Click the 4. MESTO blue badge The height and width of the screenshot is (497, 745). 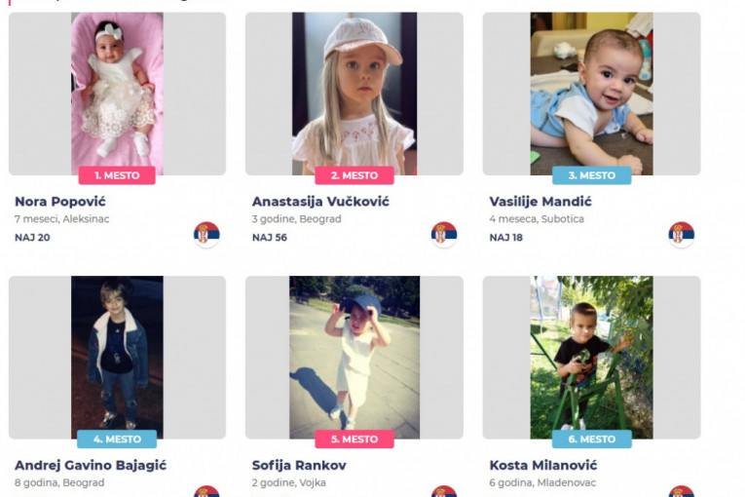coord(117,439)
